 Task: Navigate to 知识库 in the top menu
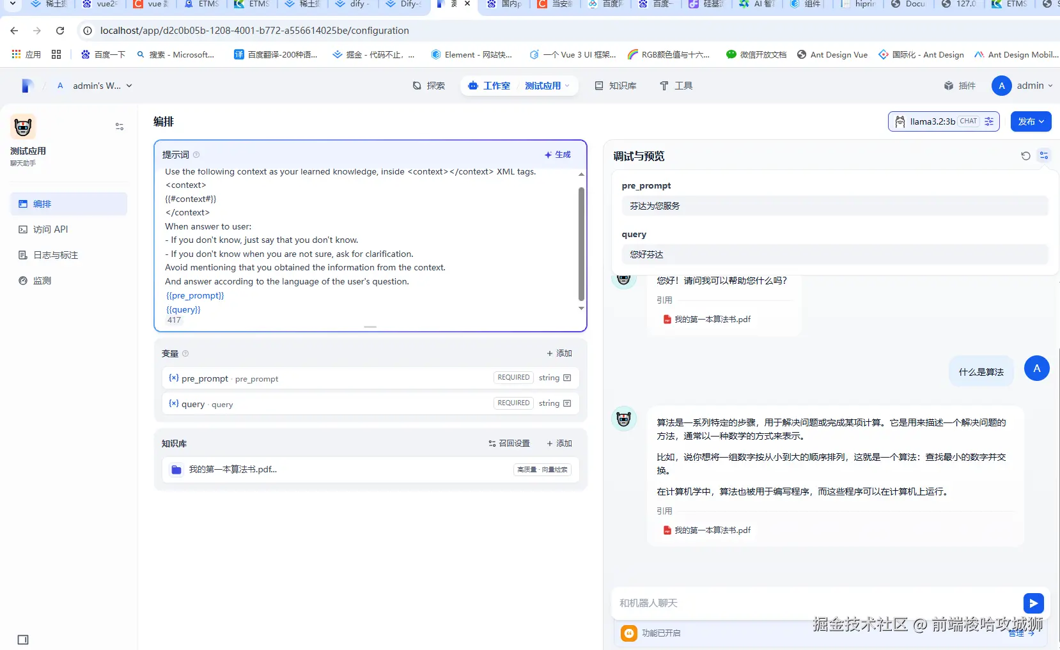[616, 86]
